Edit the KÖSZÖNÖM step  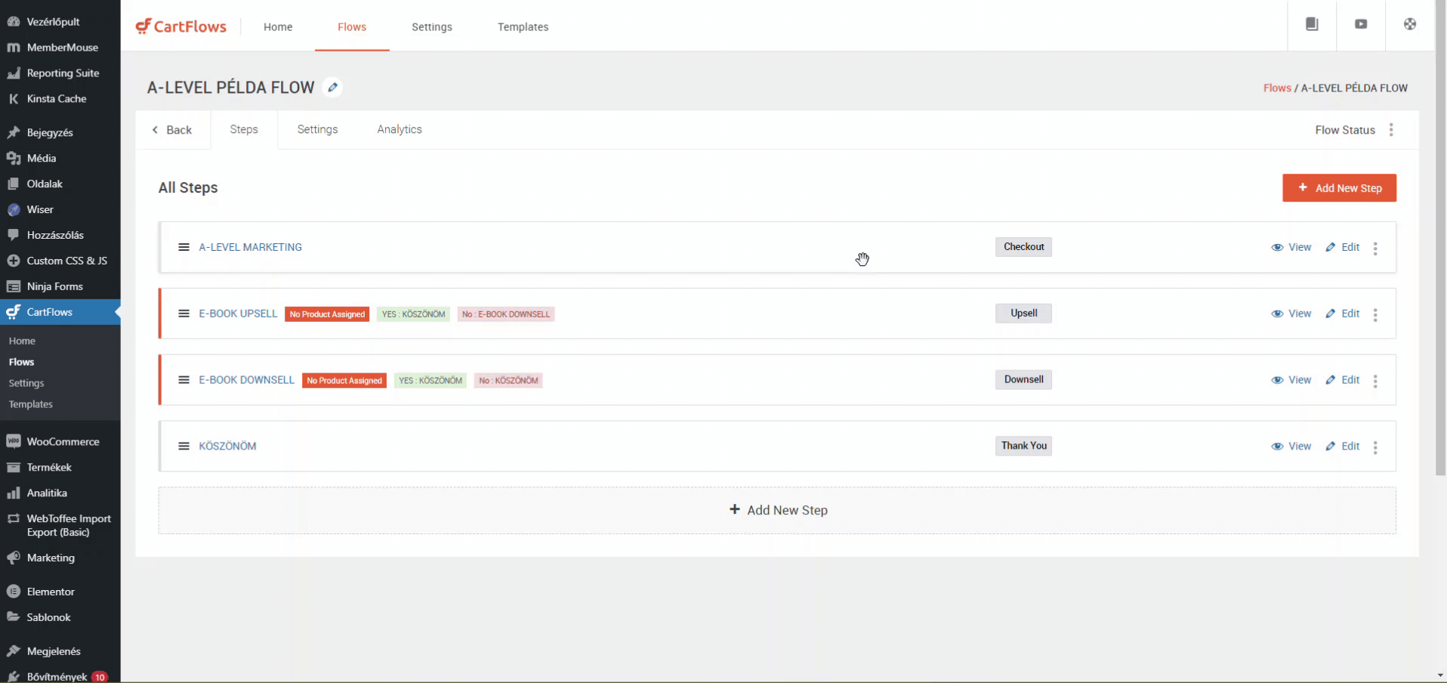(1343, 446)
